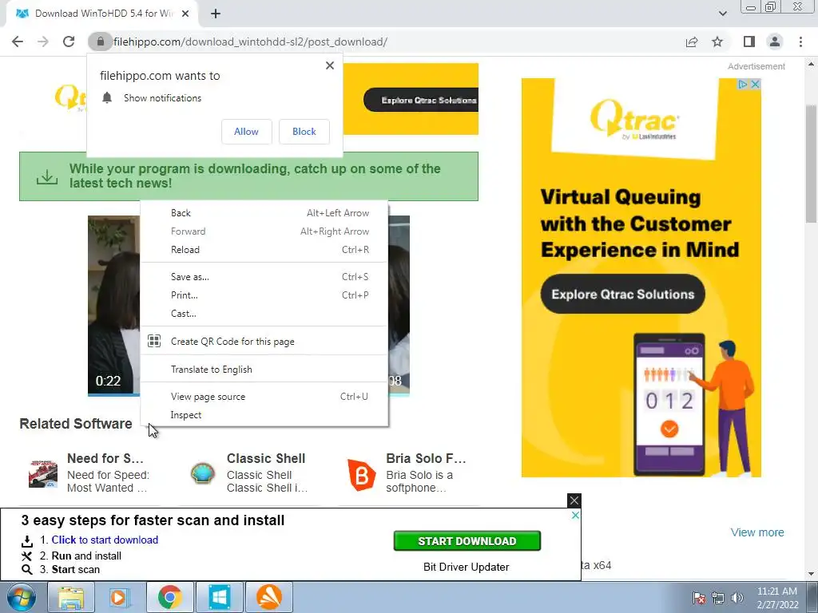Viewport: 818px width, 613px height.
Task: Click the scrollbar down arrow
Action: click(811, 574)
